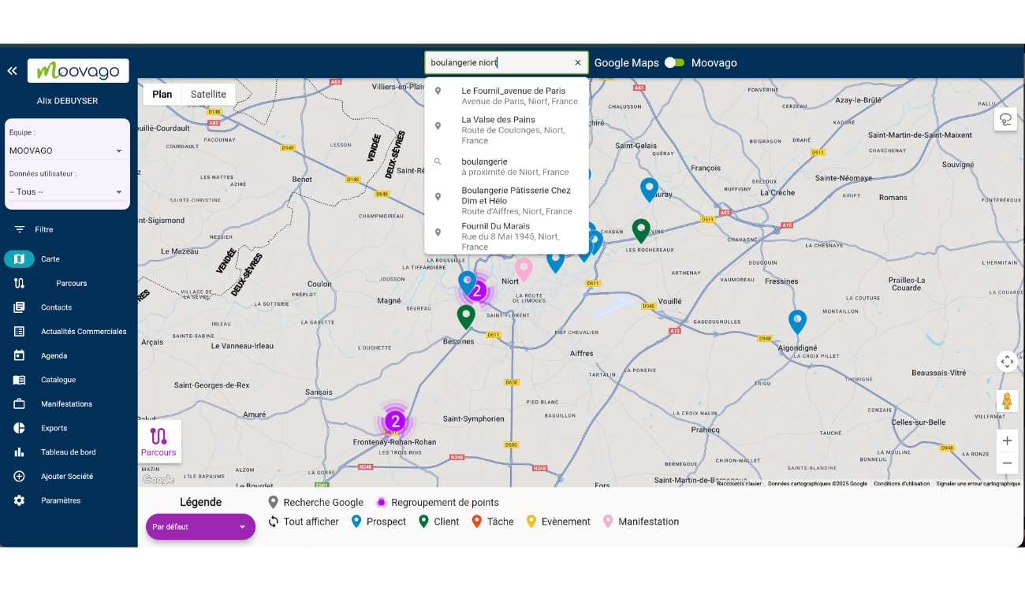Screen dimensions: 1025x591
Task: Toggle Prospect markers in legend
Action: click(x=378, y=522)
